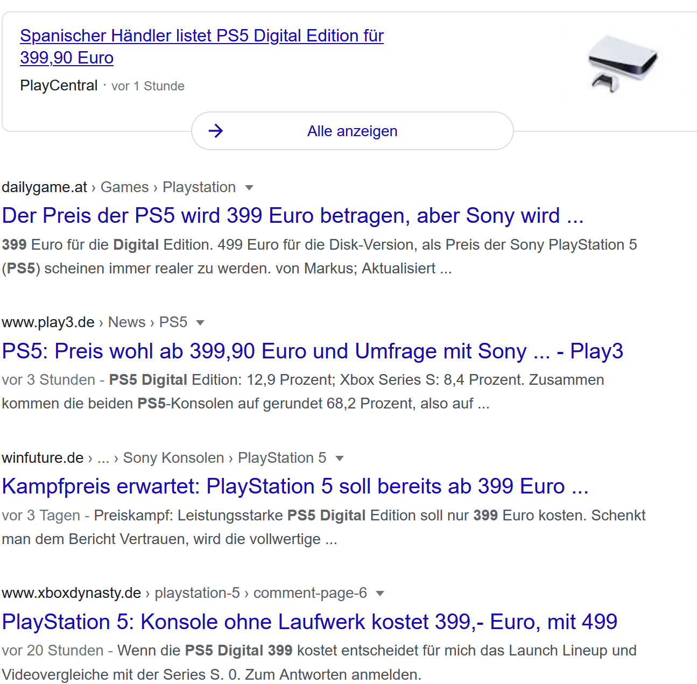
Task: Click the arrow icon beside Alle anzeigen
Action: click(x=216, y=131)
